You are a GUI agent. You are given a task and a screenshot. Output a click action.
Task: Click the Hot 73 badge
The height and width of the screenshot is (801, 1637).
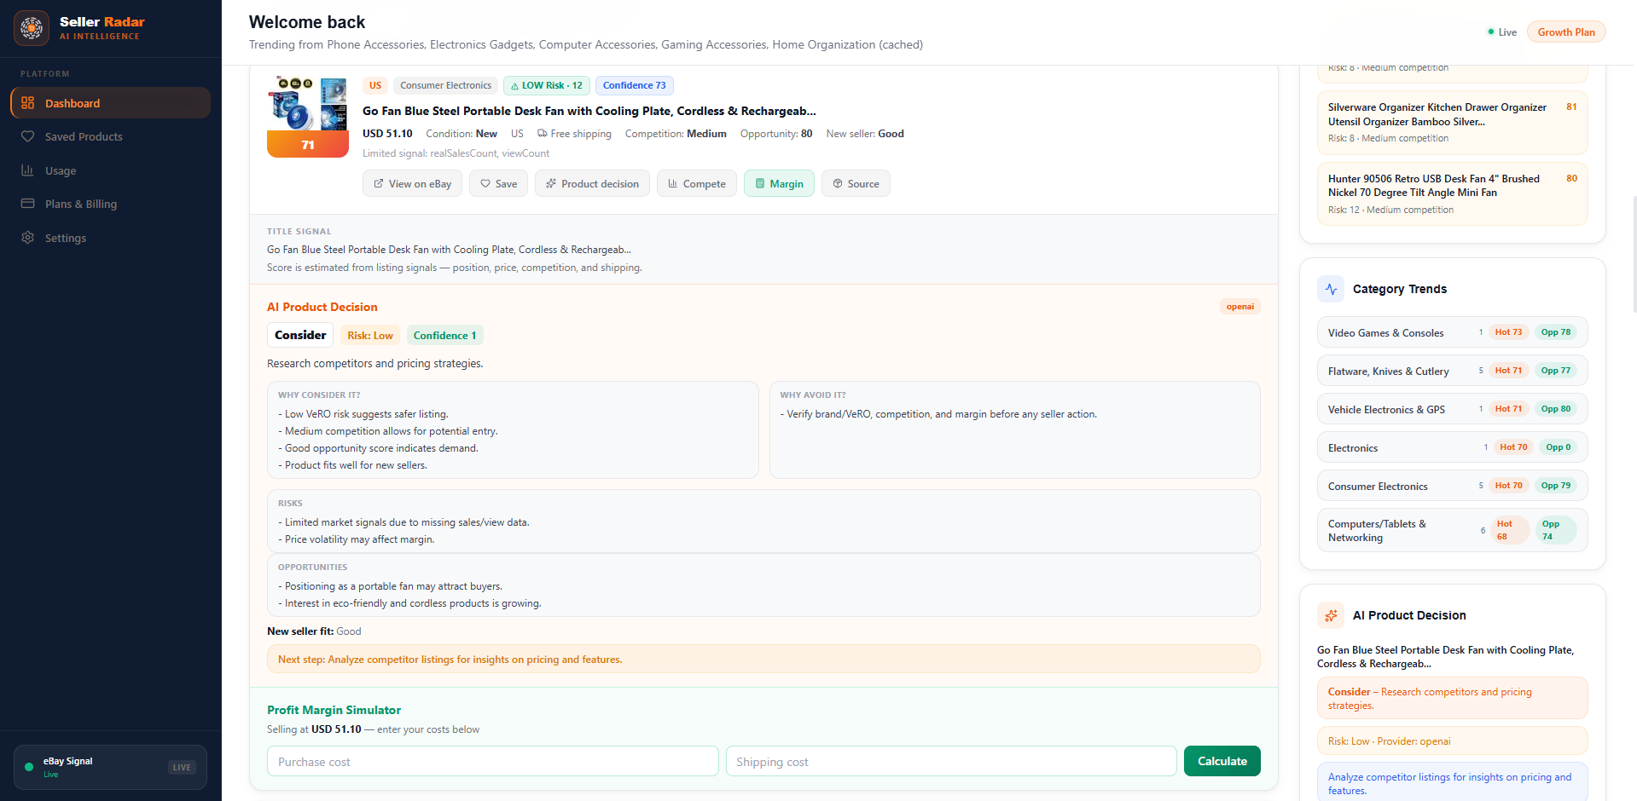pyautogui.click(x=1508, y=332)
